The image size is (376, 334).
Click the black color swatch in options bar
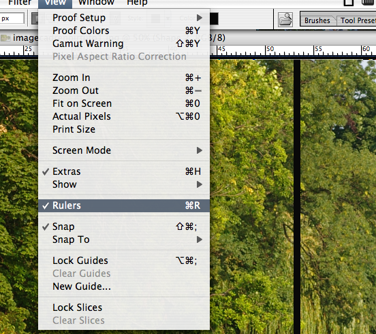[214, 18]
